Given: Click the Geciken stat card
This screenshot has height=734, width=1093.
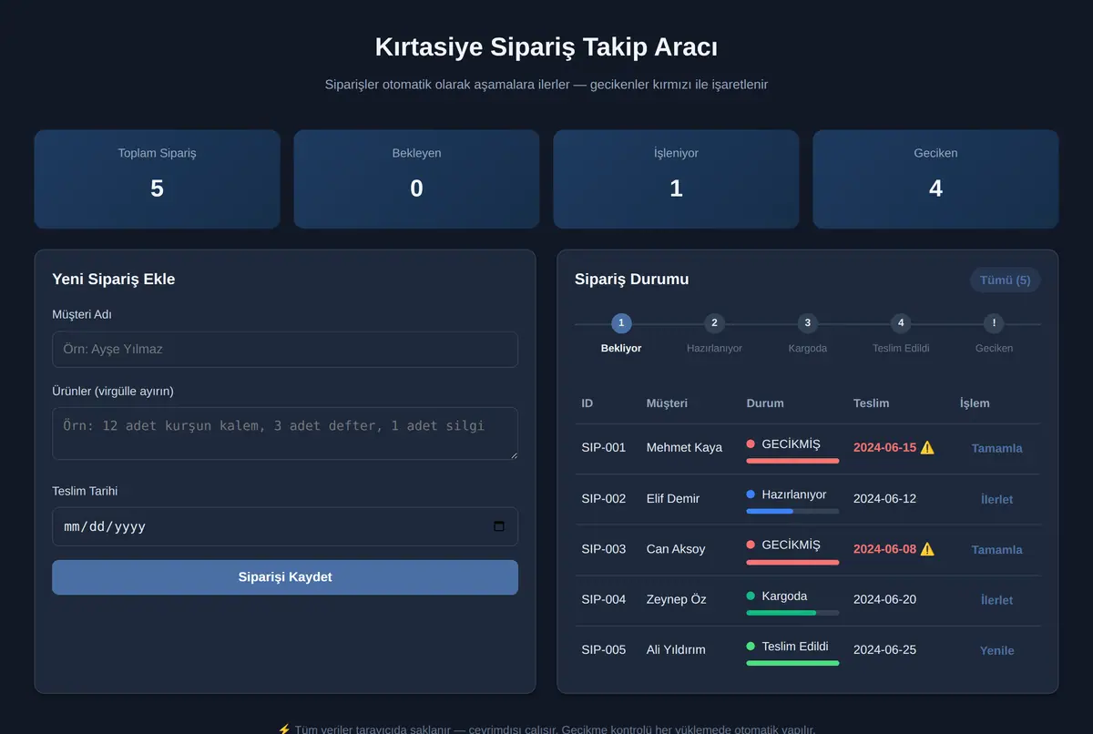Looking at the screenshot, I should coord(935,178).
